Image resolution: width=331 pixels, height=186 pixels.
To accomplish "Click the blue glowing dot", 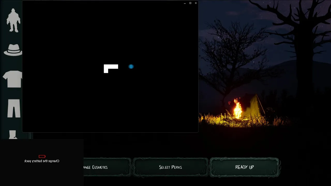I will point(131,67).
